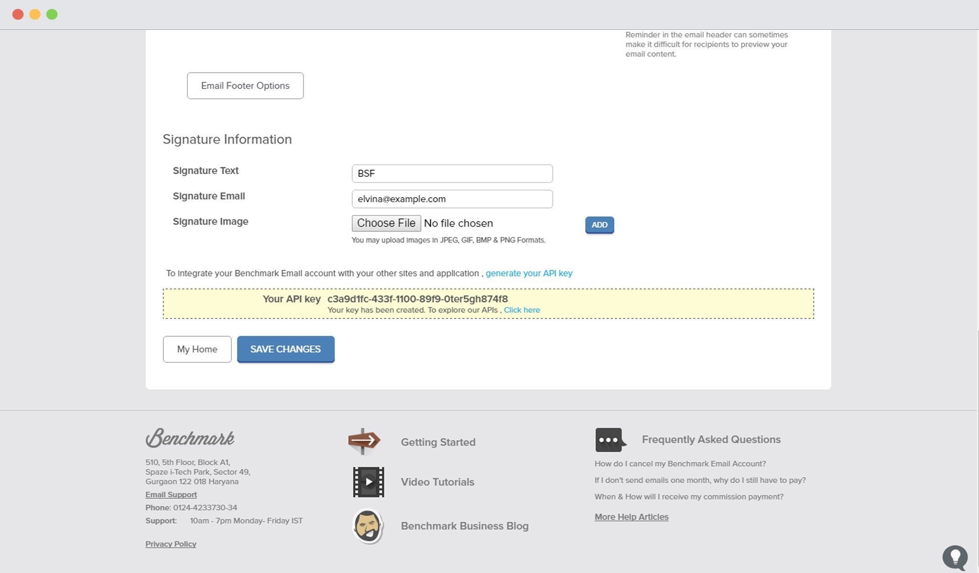979x573 pixels.
Task: Open the Getting Started link
Action: (x=438, y=442)
